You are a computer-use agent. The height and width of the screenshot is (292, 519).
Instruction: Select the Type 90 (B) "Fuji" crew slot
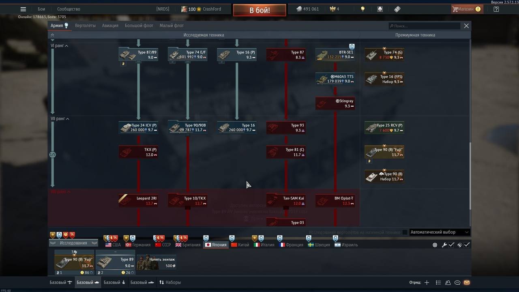pyautogui.click(x=74, y=262)
